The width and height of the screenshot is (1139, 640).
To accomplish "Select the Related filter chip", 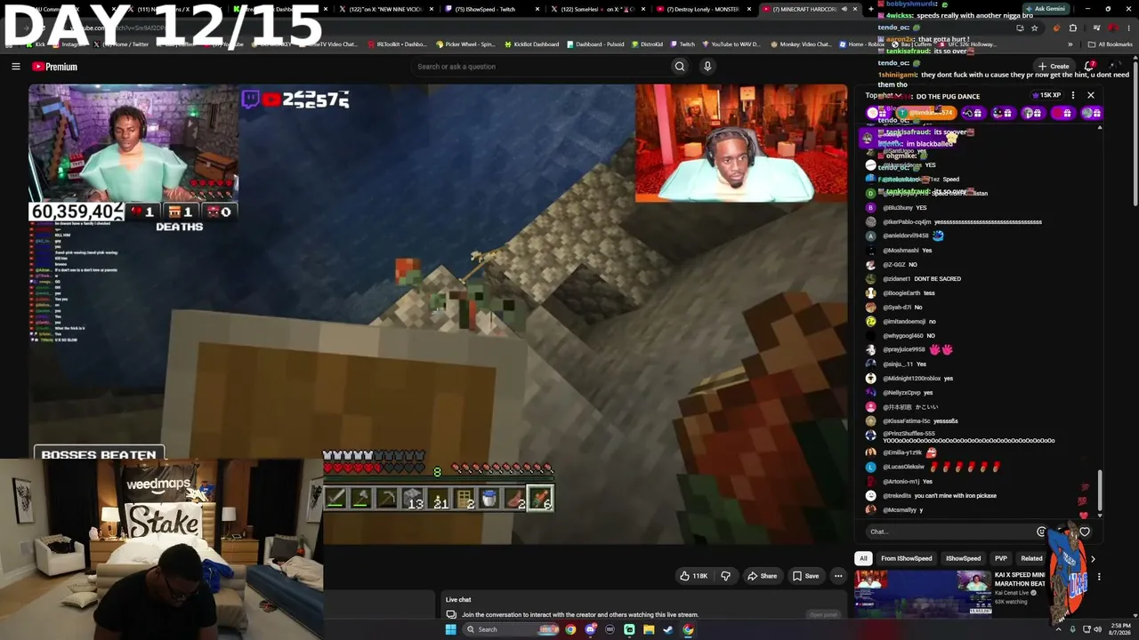I will coord(1031,558).
